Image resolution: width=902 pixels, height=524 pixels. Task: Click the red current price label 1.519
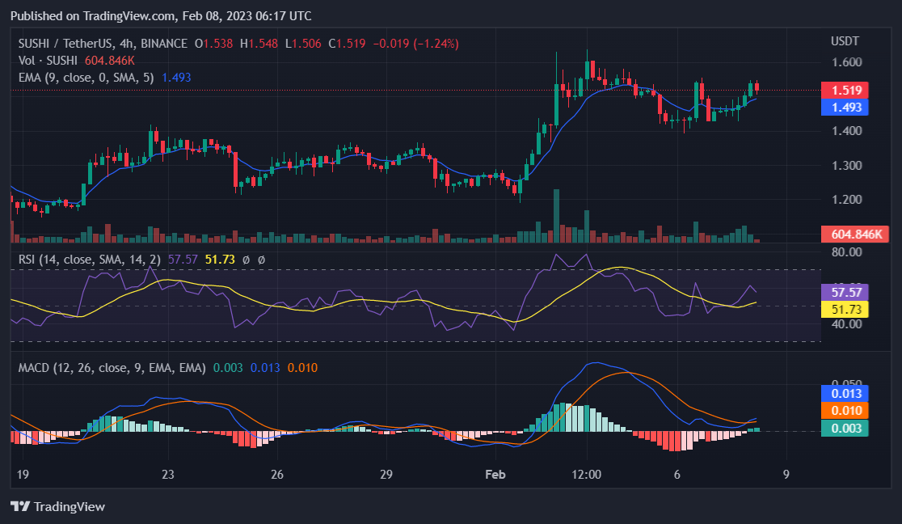click(x=845, y=91)
